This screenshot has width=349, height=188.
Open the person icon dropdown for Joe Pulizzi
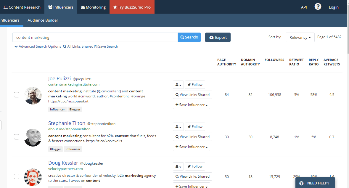point(178,85)
